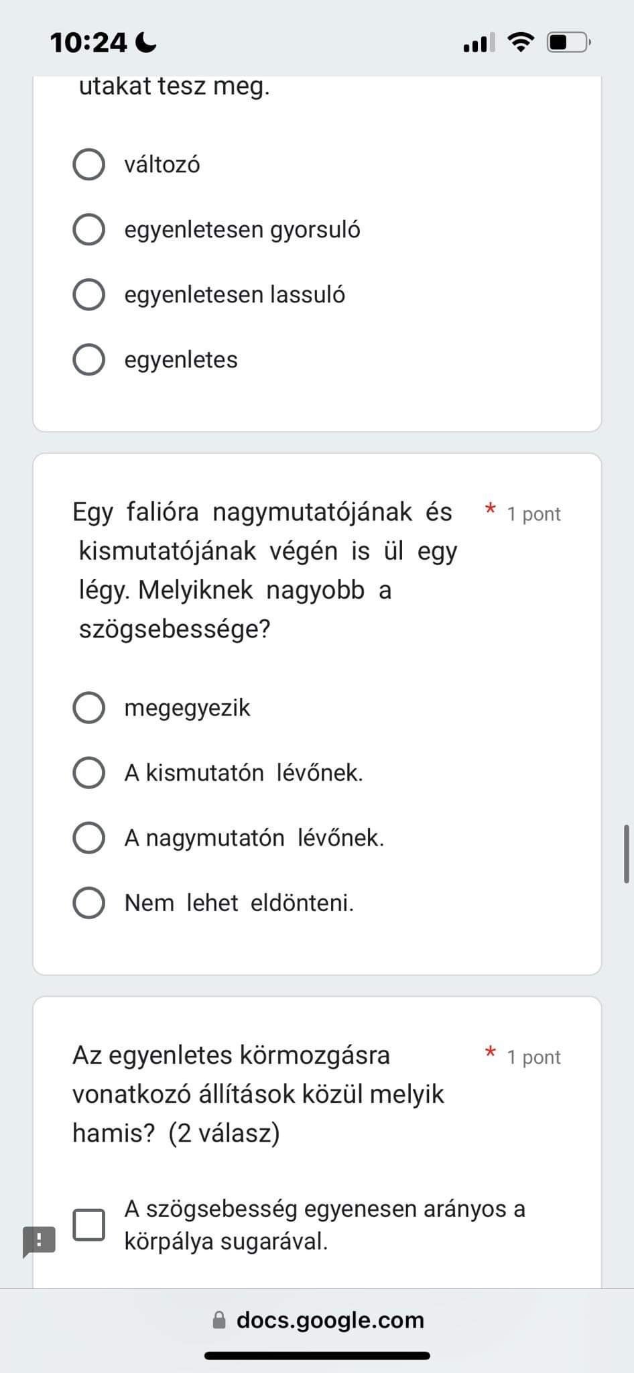Image resolution: width=634 pixels, height=1373 pixels.
Task: Tap the docs.google.com address bar
Action: point(330,1320)
